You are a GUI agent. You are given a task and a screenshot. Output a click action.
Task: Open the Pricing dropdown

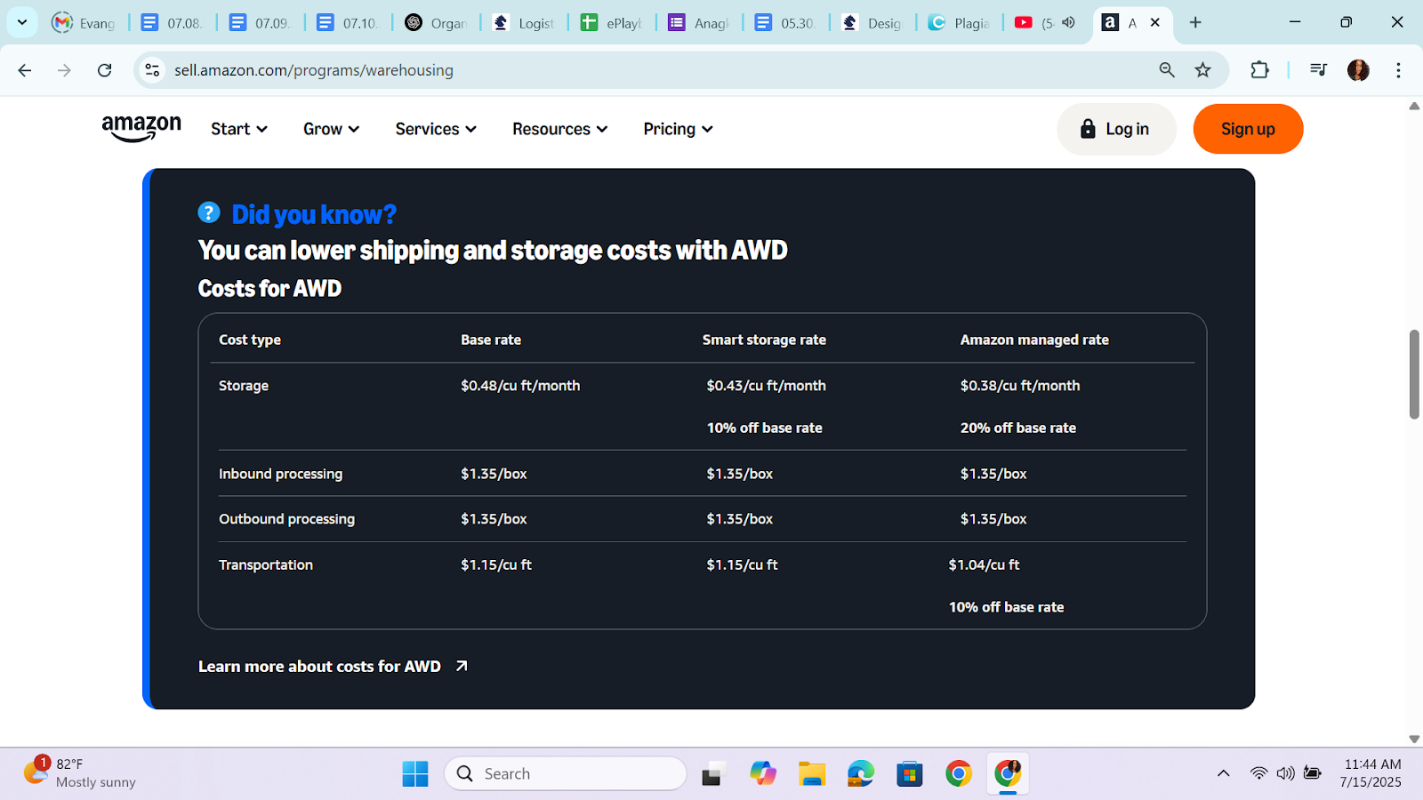[x=679, y=129]
